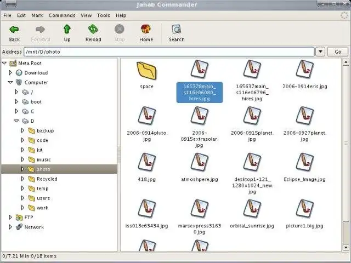Select the 418.jpg image icon
351x263 pixels.
click(146, 162)
